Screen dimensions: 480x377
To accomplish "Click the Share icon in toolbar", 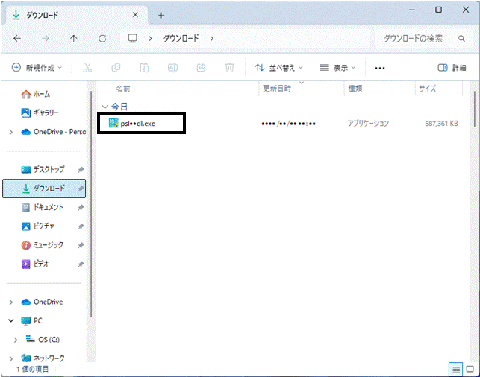I will (x=201, y=68).
